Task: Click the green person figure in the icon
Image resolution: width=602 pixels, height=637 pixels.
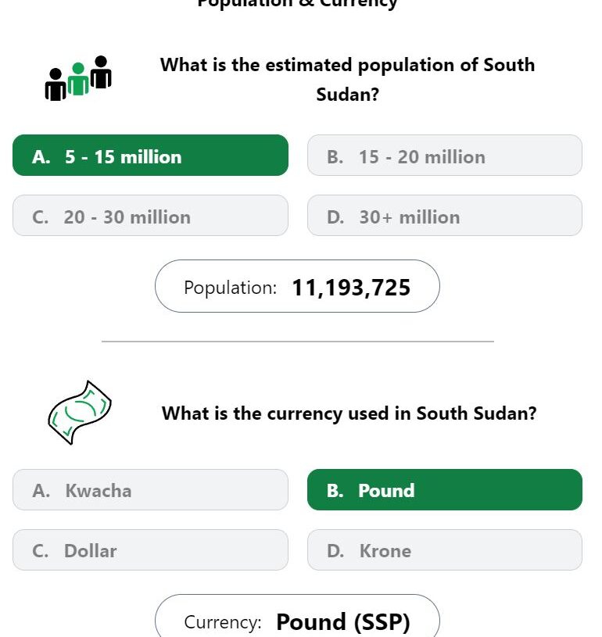Action: (x=78, y=79)
